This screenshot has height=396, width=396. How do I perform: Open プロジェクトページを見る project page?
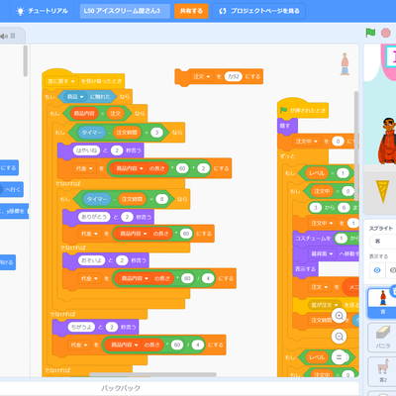pyautogui.click(x=259, y=11)
